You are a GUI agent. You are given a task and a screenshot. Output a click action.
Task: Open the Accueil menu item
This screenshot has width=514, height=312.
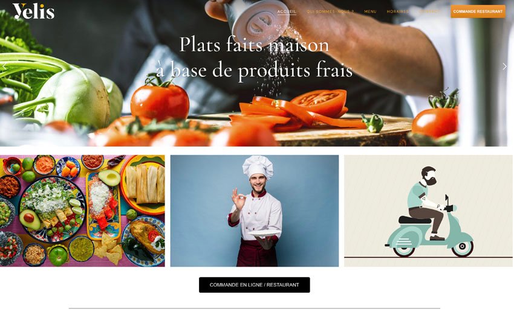(287, 11)
